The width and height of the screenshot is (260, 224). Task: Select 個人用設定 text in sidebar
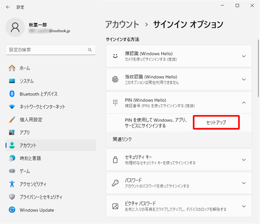(31, 120)
